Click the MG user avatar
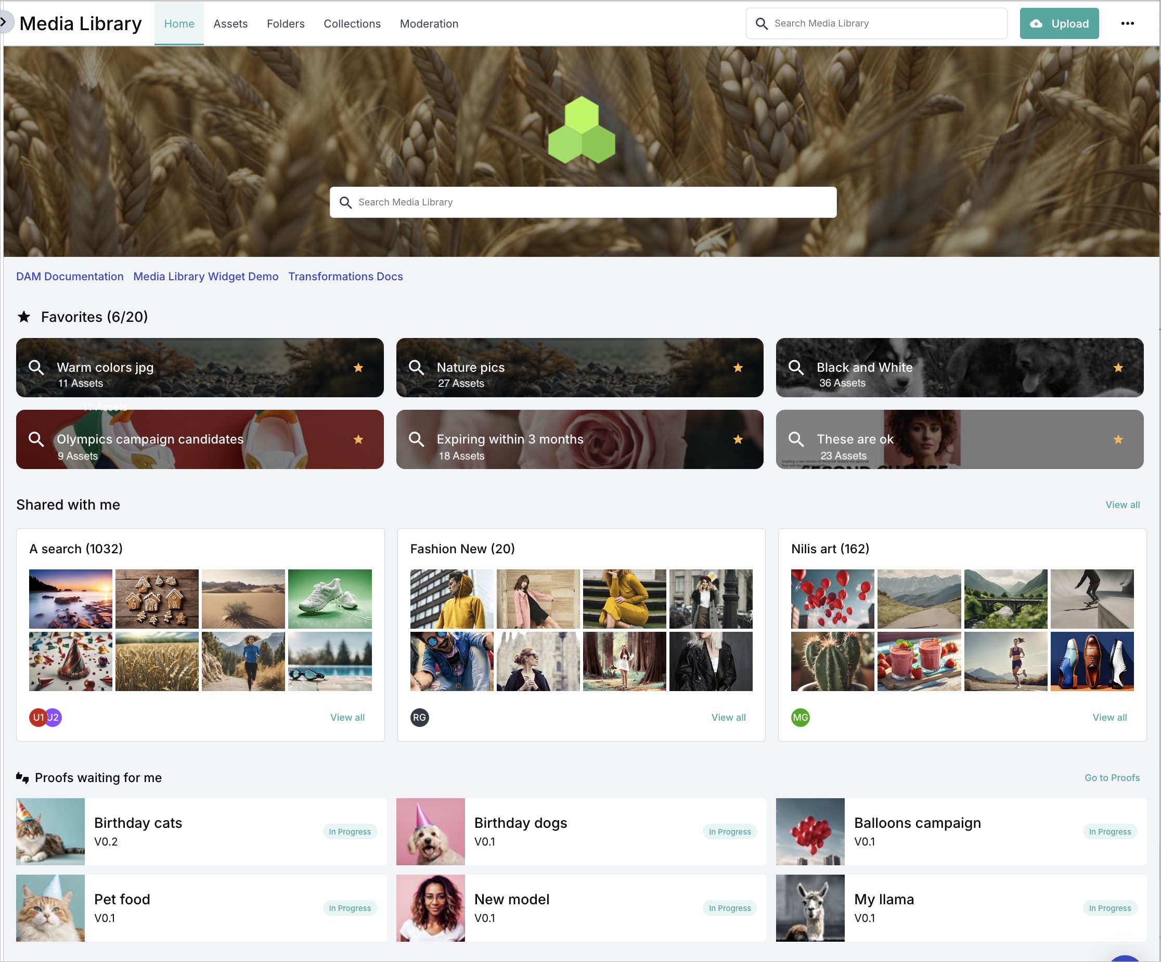 click(800, 717)
